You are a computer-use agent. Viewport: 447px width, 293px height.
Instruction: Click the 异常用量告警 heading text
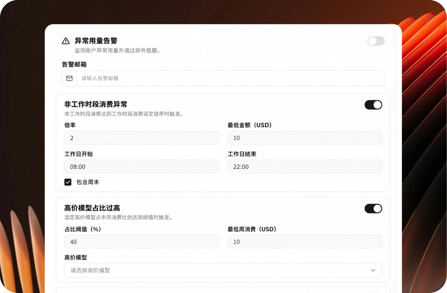point(96,41)
